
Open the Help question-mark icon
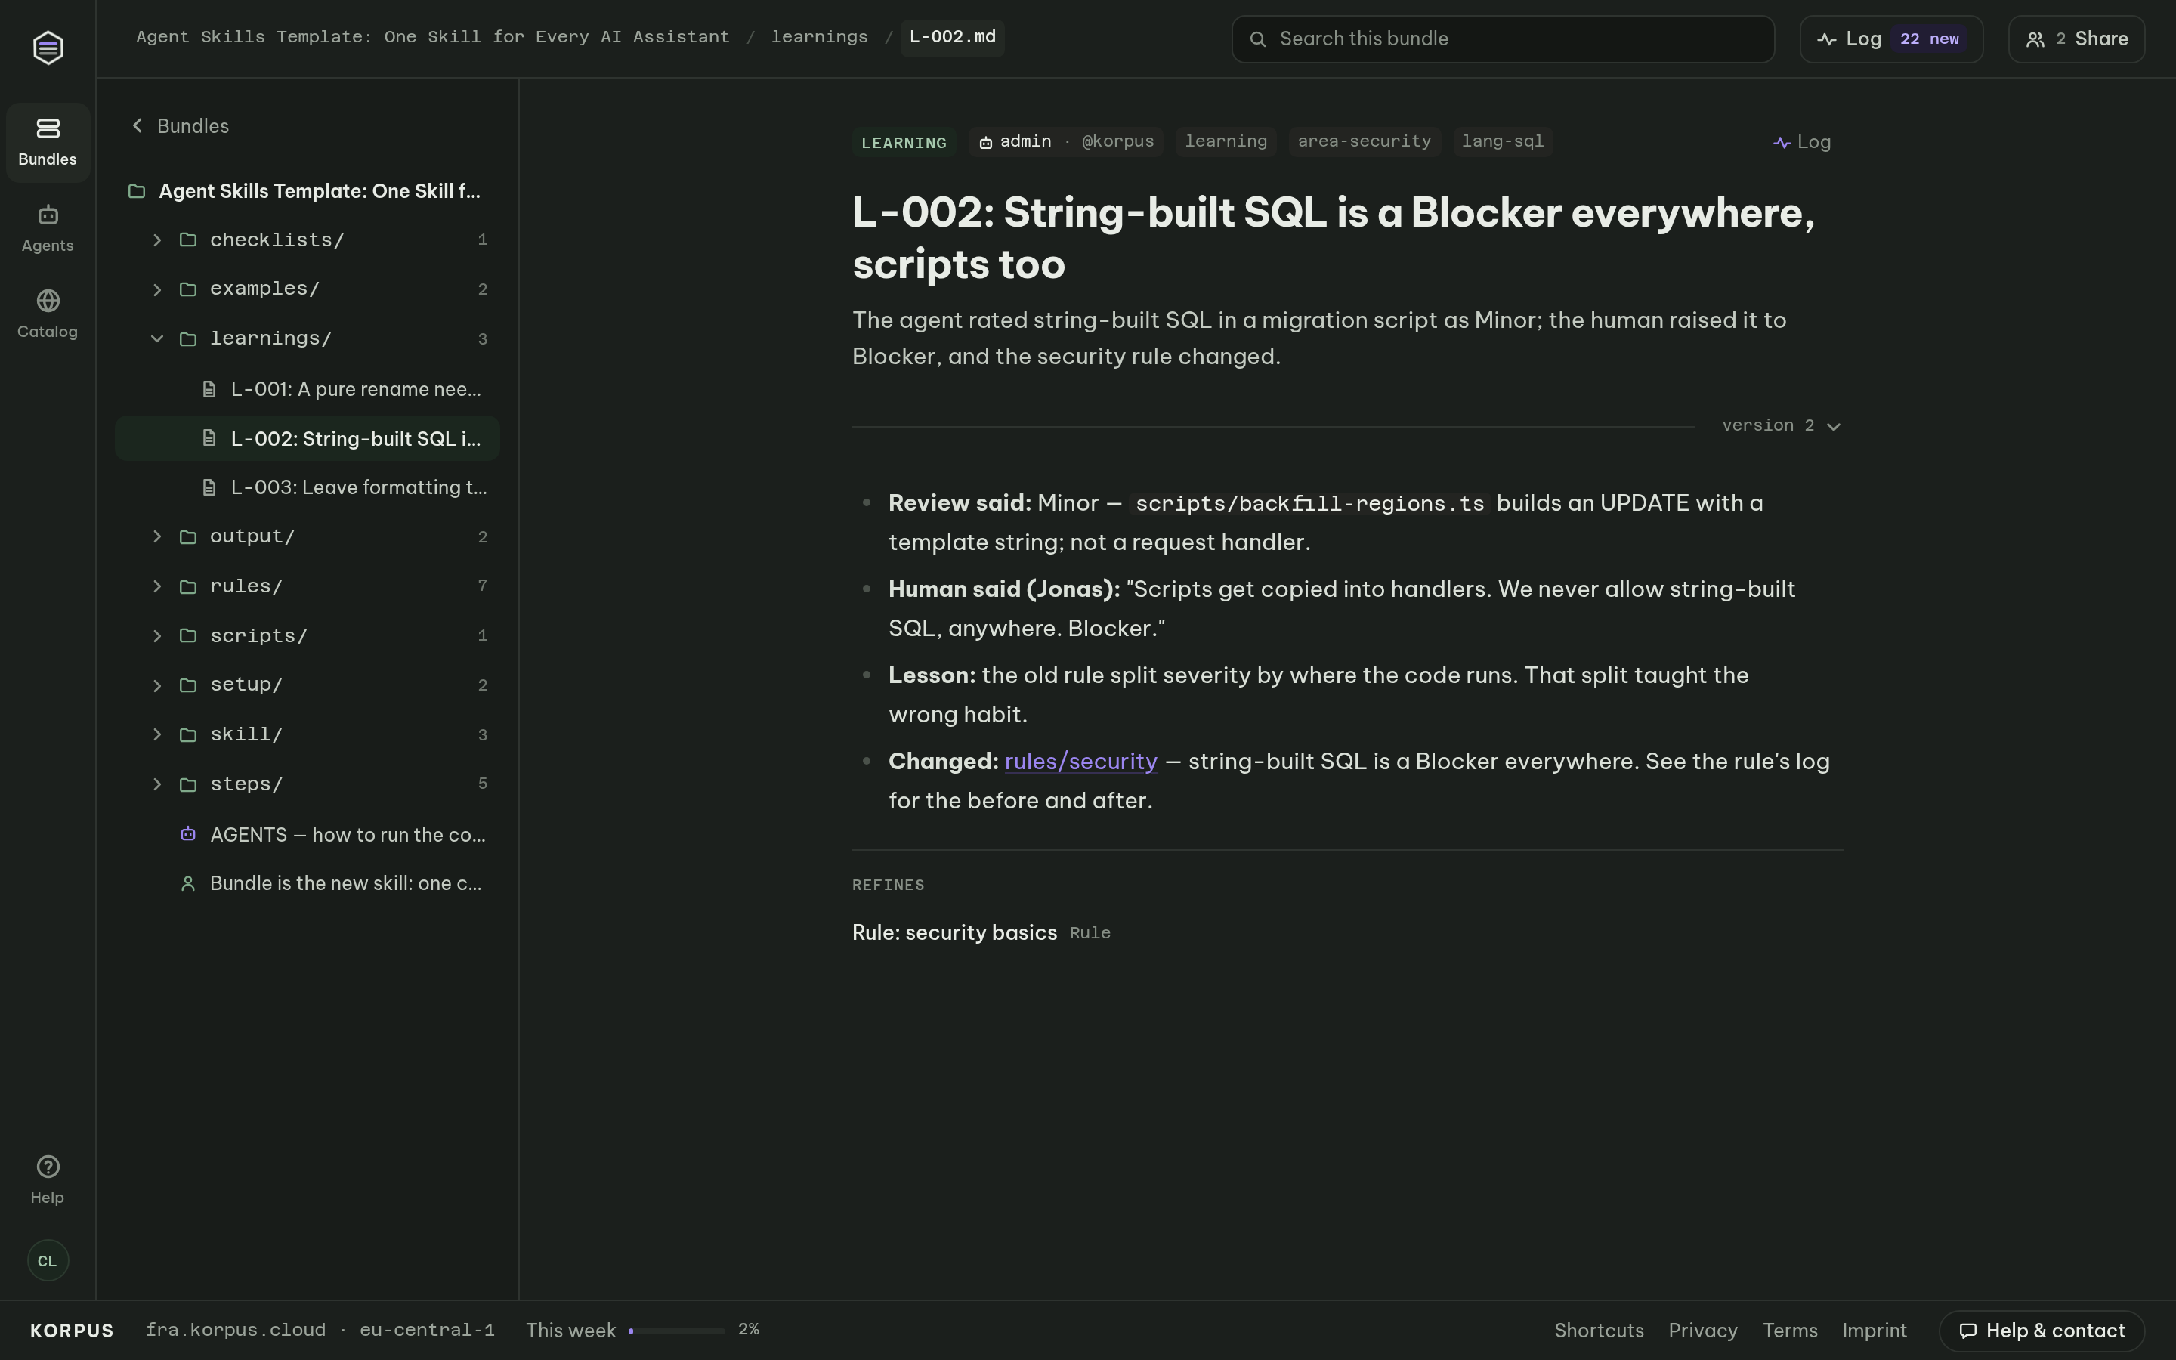(x=48, y=1167)
